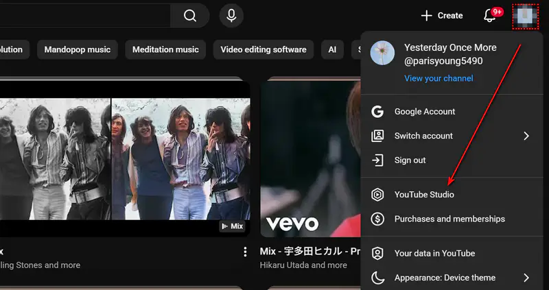Screen dimensions: 549x290
Task: Click the Sign out arrow icon
Action: coord(377,160)
